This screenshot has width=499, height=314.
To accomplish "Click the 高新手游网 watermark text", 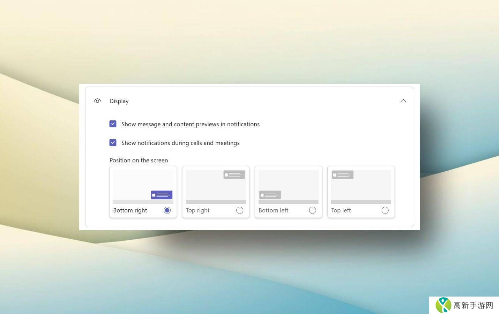I will pyautogui.click(x=473, y=306).
